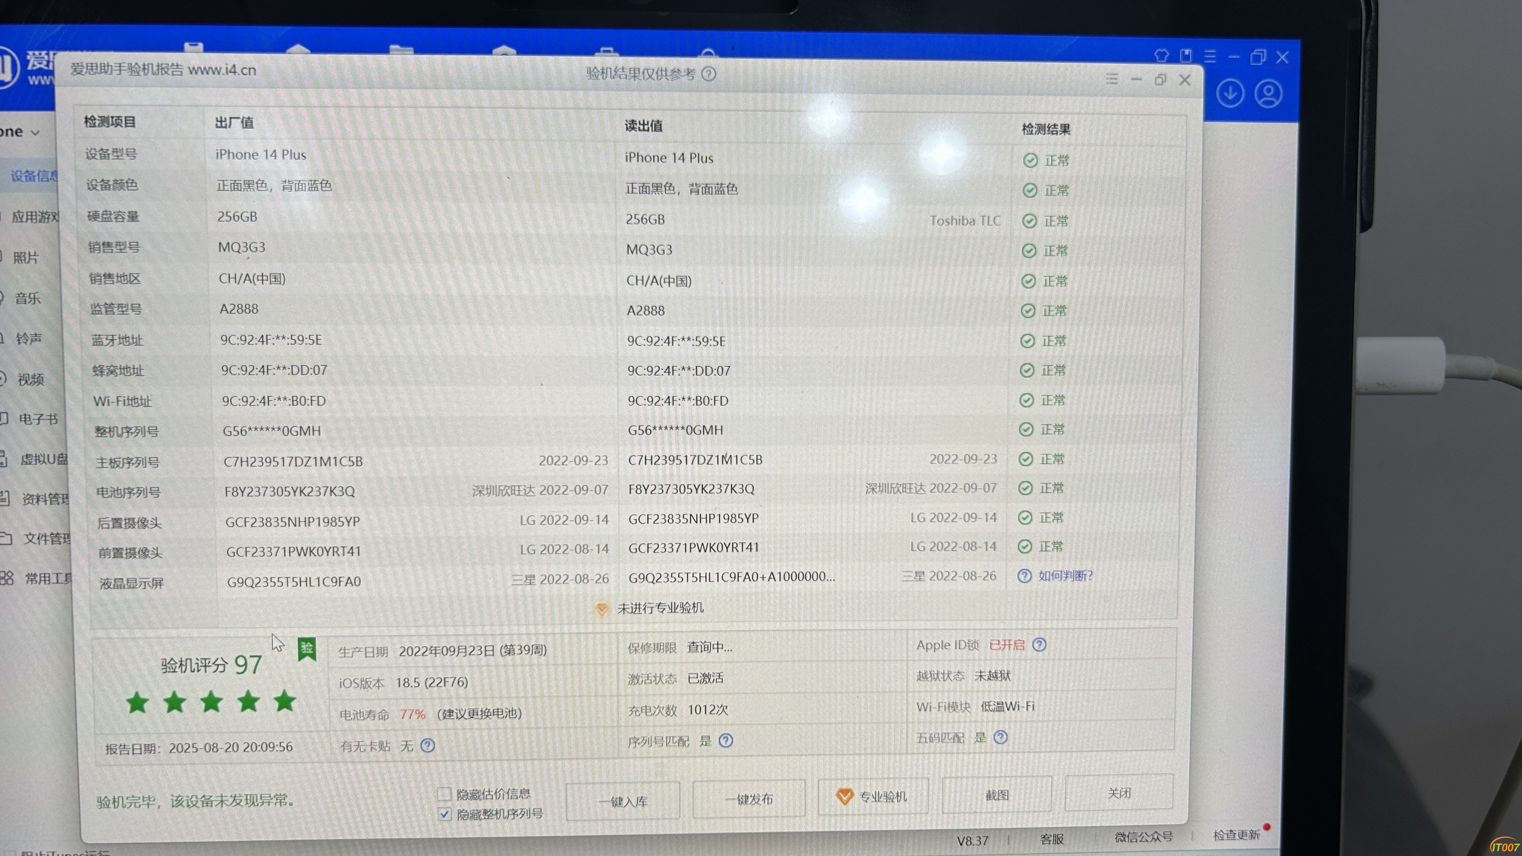Click the help icon beside 序列号匹配
Image resolution: width=1522 pixels, height=856 pixels.
[726, 740]
